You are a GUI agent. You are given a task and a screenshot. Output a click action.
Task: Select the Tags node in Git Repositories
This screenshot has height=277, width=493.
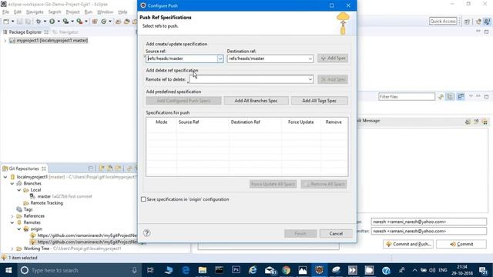[x=25, y=209]
